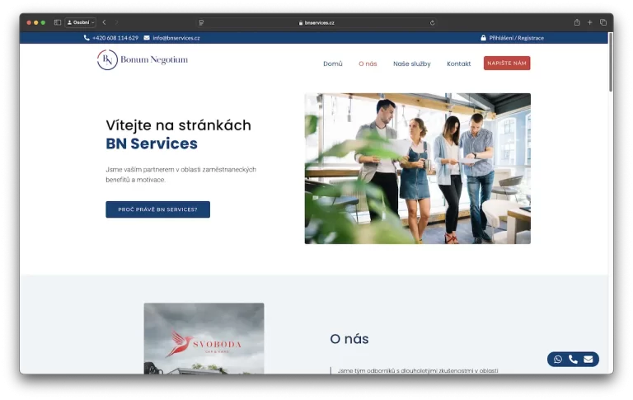Open the Safari share icon
633x400 pixels.
pyautogui.click(x=577, y=22)
